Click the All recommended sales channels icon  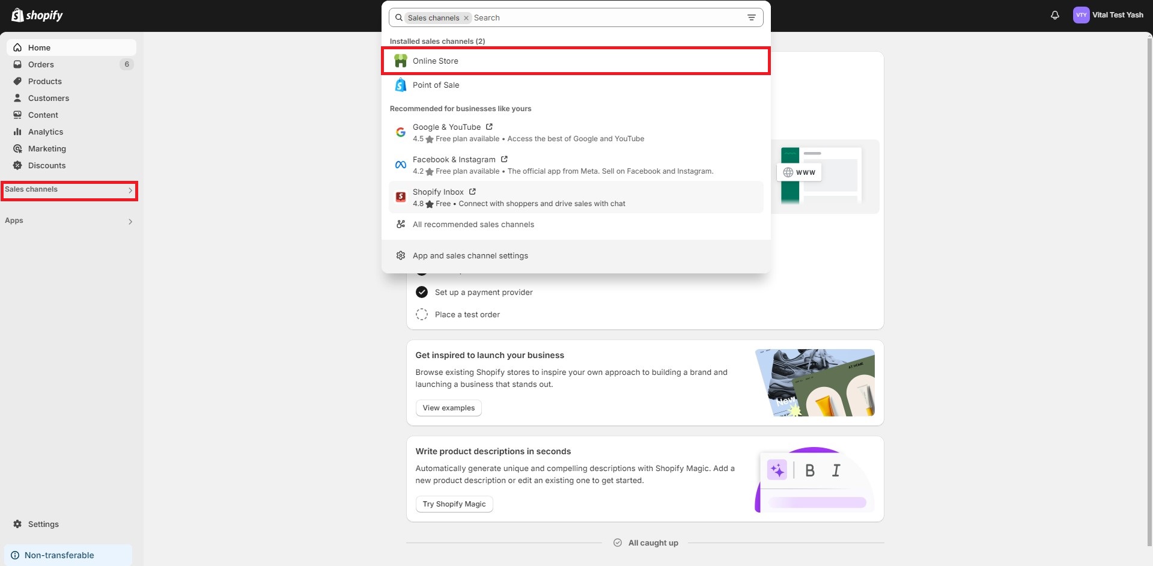pyautogui.click(x=401, y=224)
